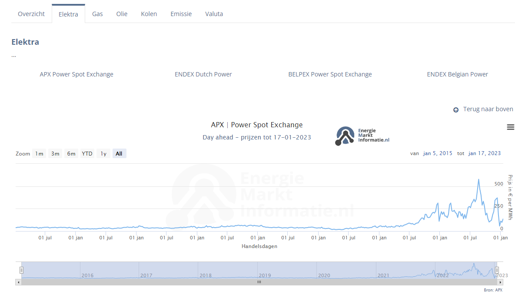Open the Valuta tab
The height and width of the screenshot is (298, 515).
[x=214, y=14]
